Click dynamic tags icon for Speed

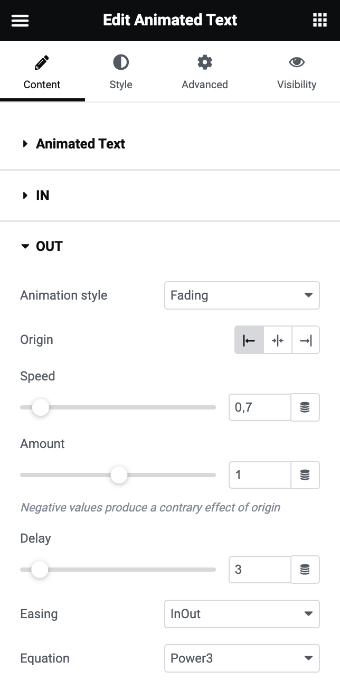[305, 407]
